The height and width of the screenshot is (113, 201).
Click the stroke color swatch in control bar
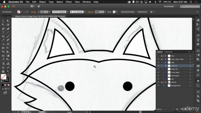coord(25,12)
